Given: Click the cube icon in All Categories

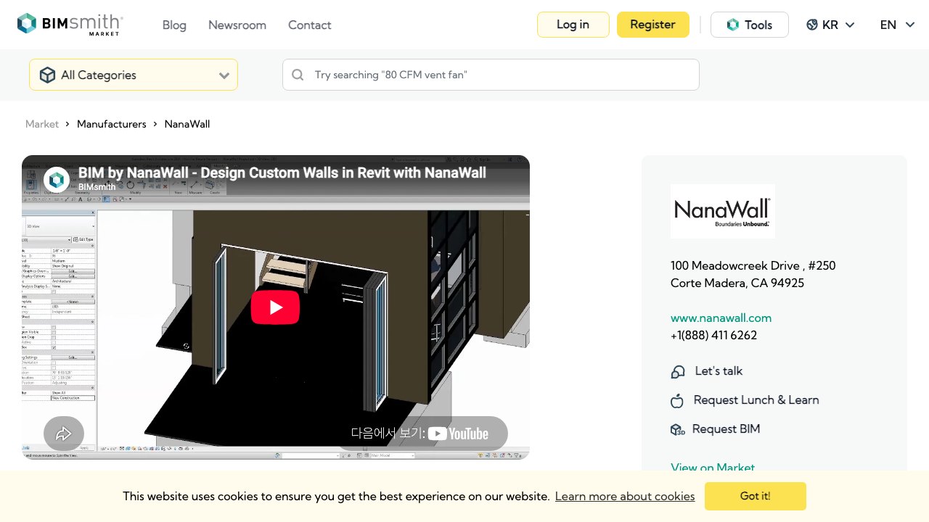Looking at the screenshot, I should 47,75.
